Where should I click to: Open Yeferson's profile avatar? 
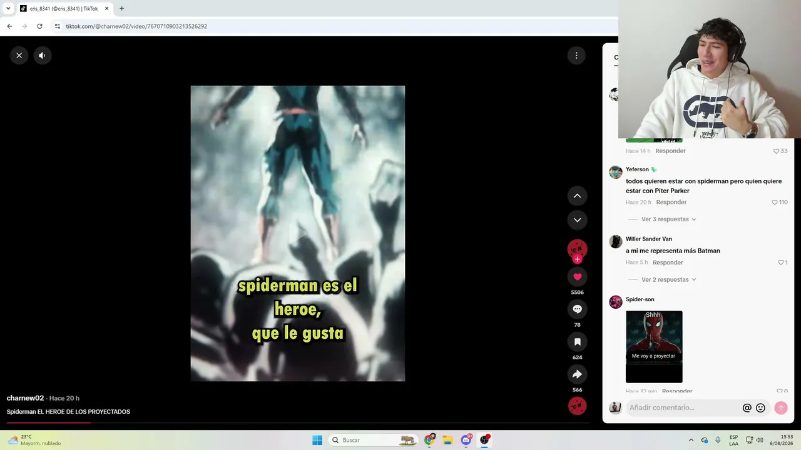click(x=616, y=172)
